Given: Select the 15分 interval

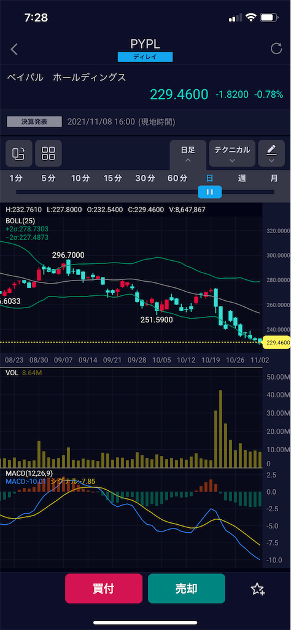Looking at the screenshot, I should click(112, 178).
